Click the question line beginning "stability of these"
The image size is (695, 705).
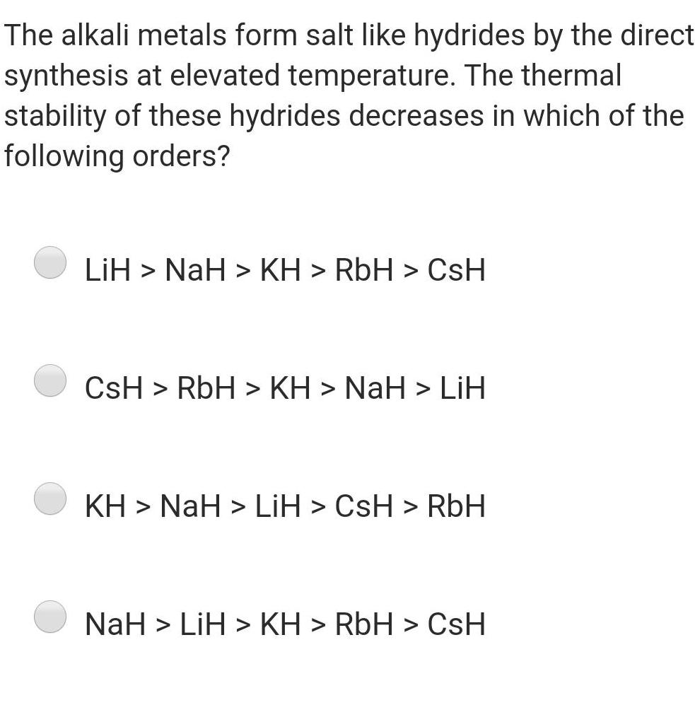click(344, 115)
